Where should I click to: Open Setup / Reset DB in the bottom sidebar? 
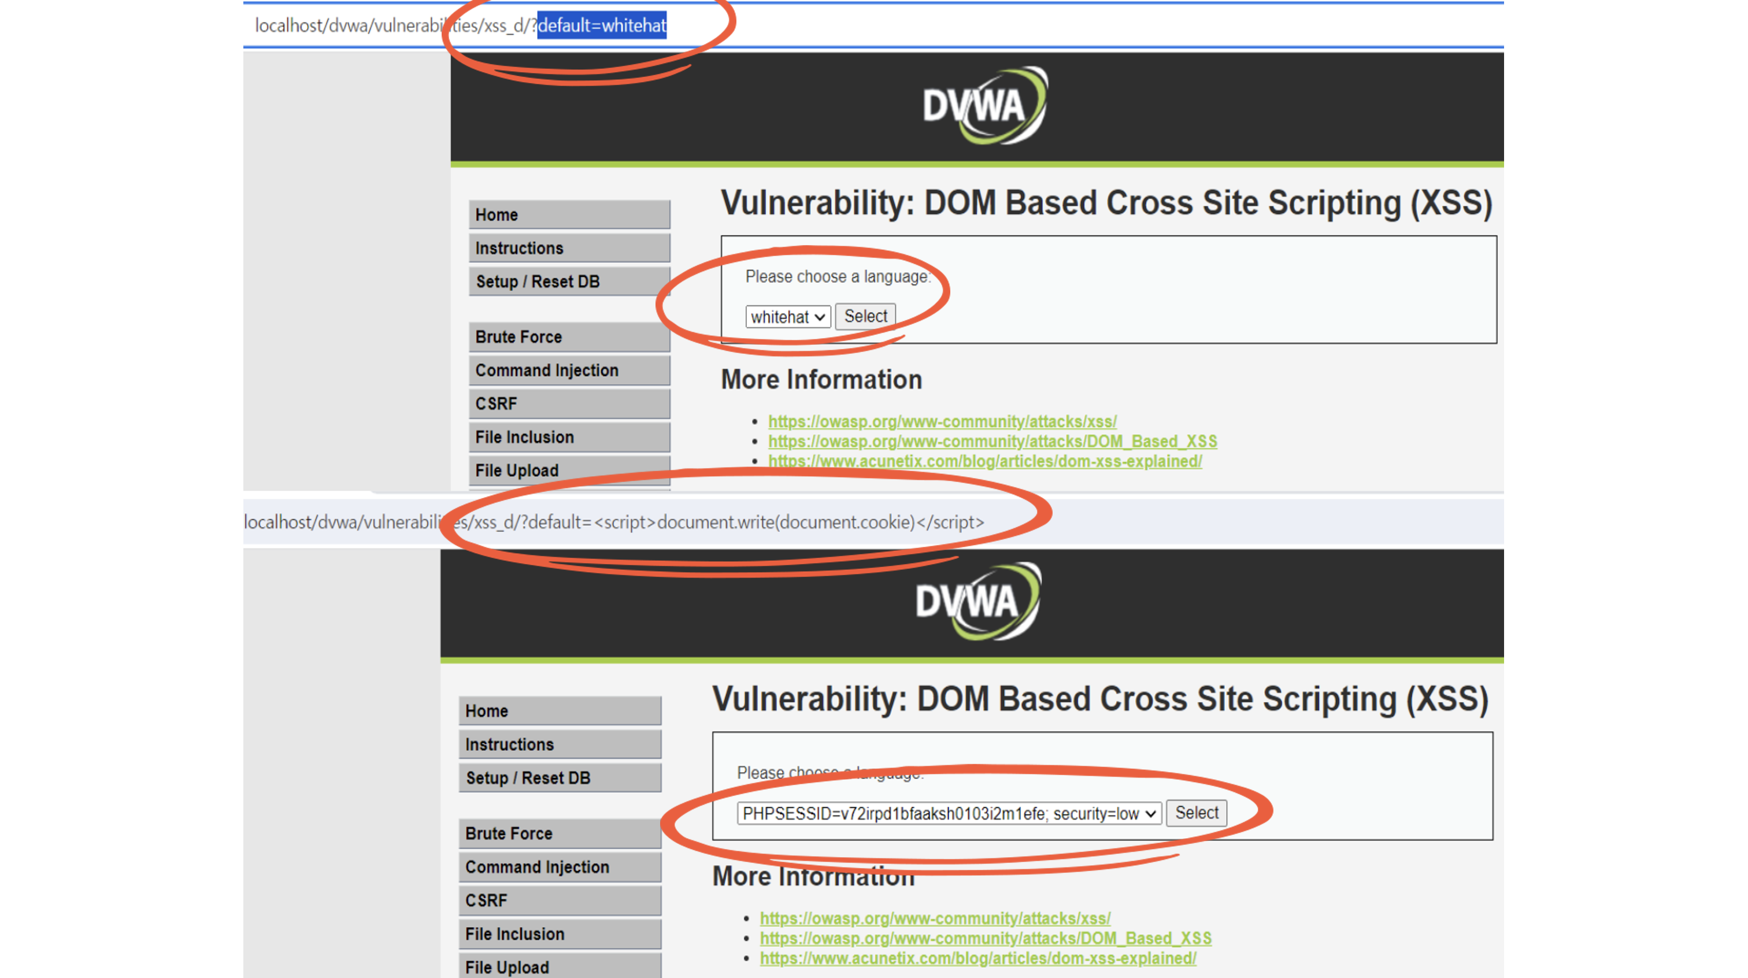tap(560, 778)
